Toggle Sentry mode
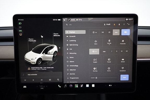150x100 pixels. (109, 69)
